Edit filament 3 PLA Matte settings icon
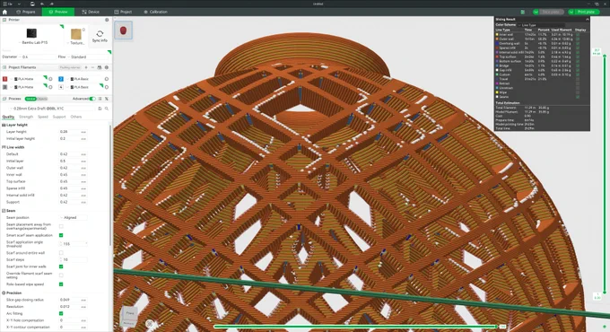The height and width of the screenshot is (332, 610). click(x=50, y=87)
